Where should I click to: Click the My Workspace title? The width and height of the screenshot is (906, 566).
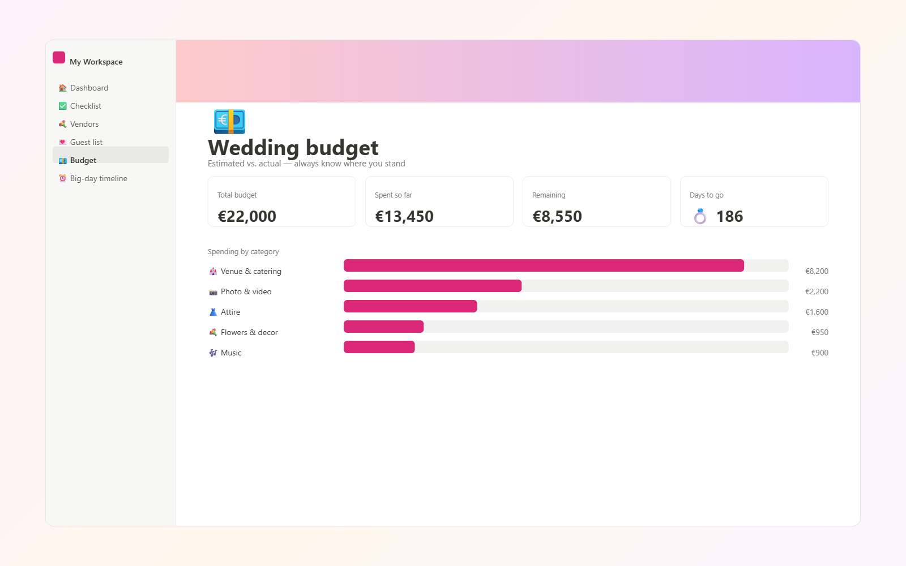tap(96, 62)
